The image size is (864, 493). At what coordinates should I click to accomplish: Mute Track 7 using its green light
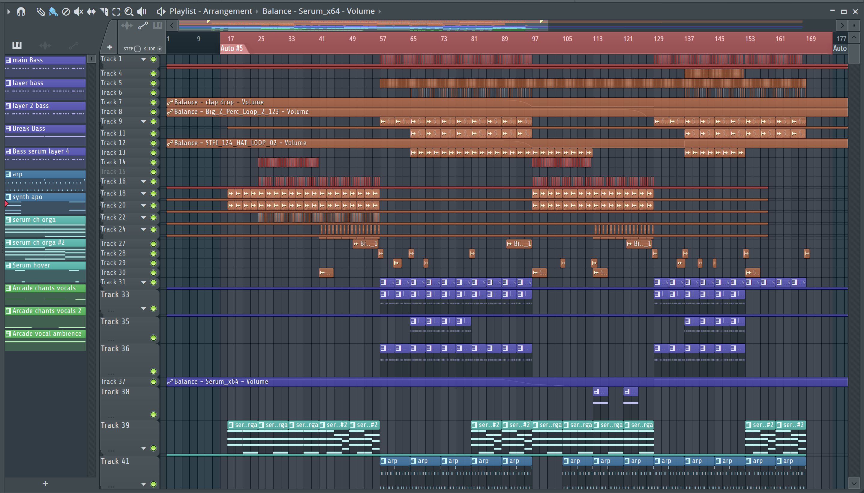pyautogui.click(x=153, y=102)
